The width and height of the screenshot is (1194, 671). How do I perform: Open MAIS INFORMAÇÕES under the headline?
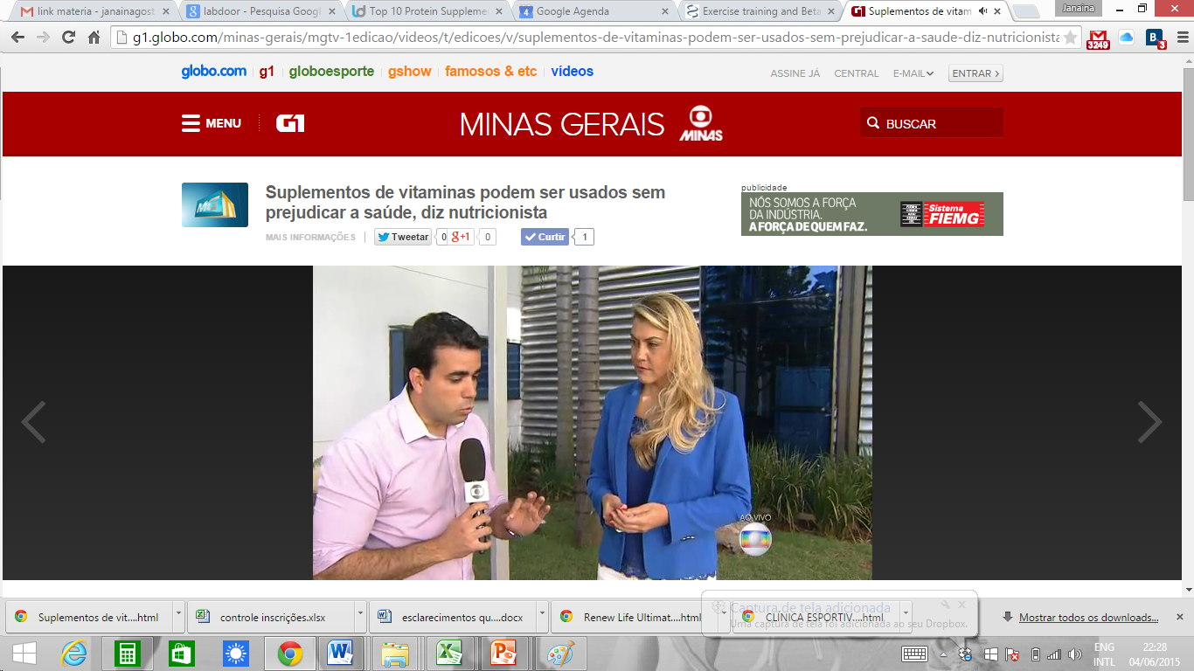[311, 238]
